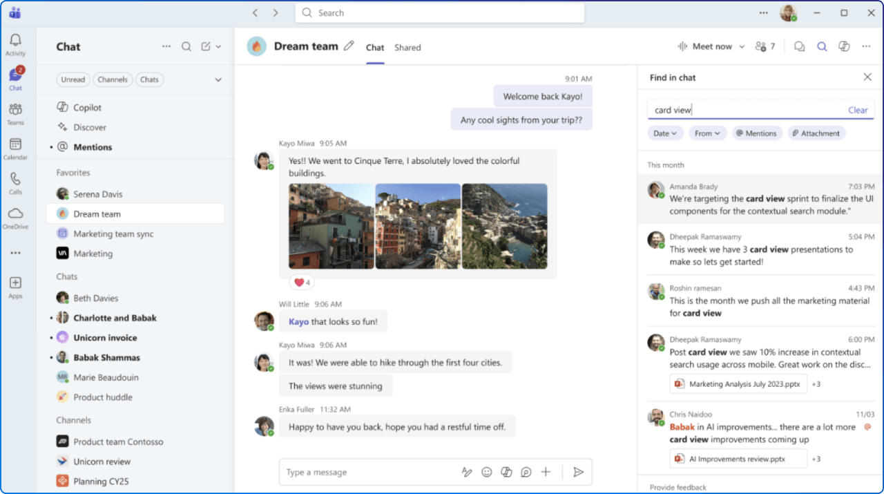Screen dimensions: 884x494
Task: Click the heart reaction with 4 count
Action: coord(302,282)
